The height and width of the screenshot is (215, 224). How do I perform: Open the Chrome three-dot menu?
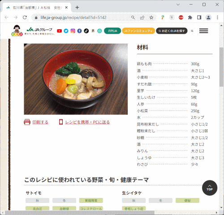pos(217,18)
